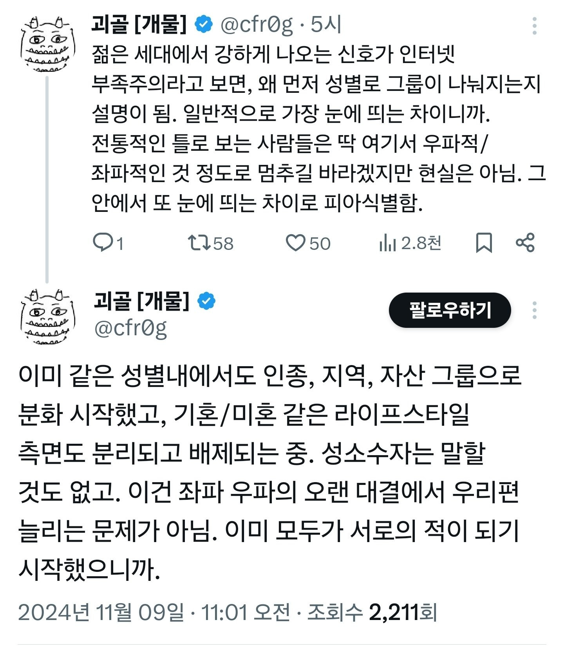Share the first tweet
This screenshot has width=564, height=649.
pyautogui.click(x=525, y=243)
